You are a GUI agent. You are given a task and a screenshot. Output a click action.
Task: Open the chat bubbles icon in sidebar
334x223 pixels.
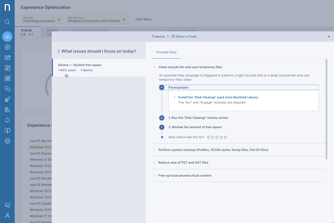click(7, 89)
